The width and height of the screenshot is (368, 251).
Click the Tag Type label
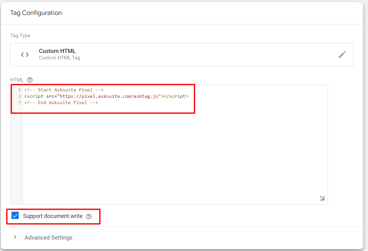pos(20,36)
